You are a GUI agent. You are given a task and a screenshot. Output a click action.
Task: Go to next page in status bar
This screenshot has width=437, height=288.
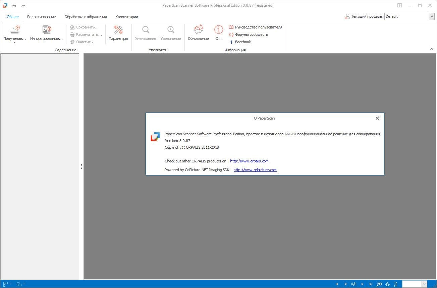tap(362, 284)
